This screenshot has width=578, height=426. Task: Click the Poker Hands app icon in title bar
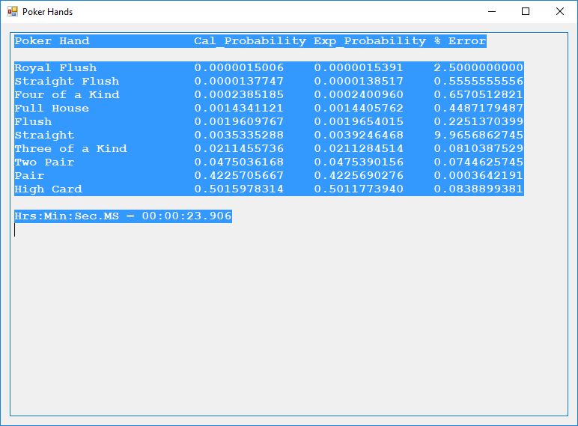point(12,12)
